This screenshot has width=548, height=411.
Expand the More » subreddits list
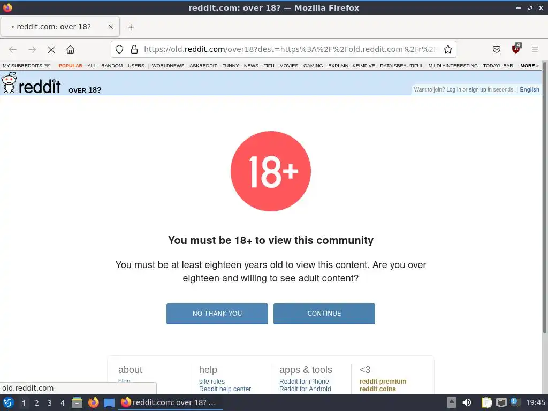pyautogui.click(x=529, y=66)
